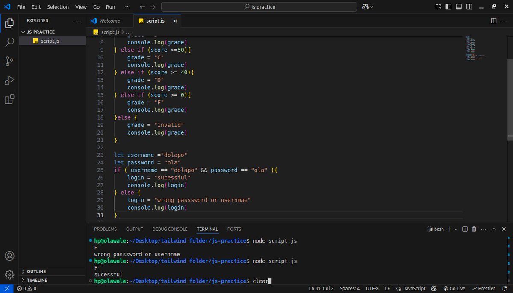Open the Run menu

coord(110,7)
